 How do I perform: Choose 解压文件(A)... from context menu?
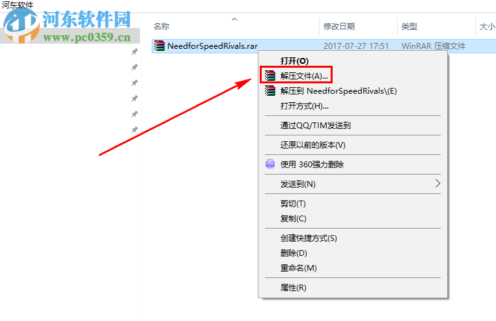[304, 76]
